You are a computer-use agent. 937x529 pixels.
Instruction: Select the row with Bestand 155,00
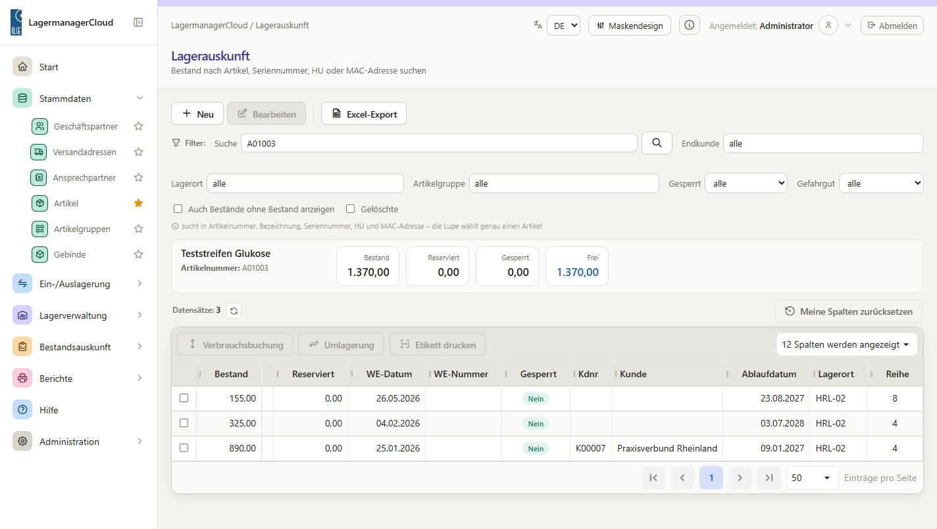pyautogui.click(x=184, y=398)
